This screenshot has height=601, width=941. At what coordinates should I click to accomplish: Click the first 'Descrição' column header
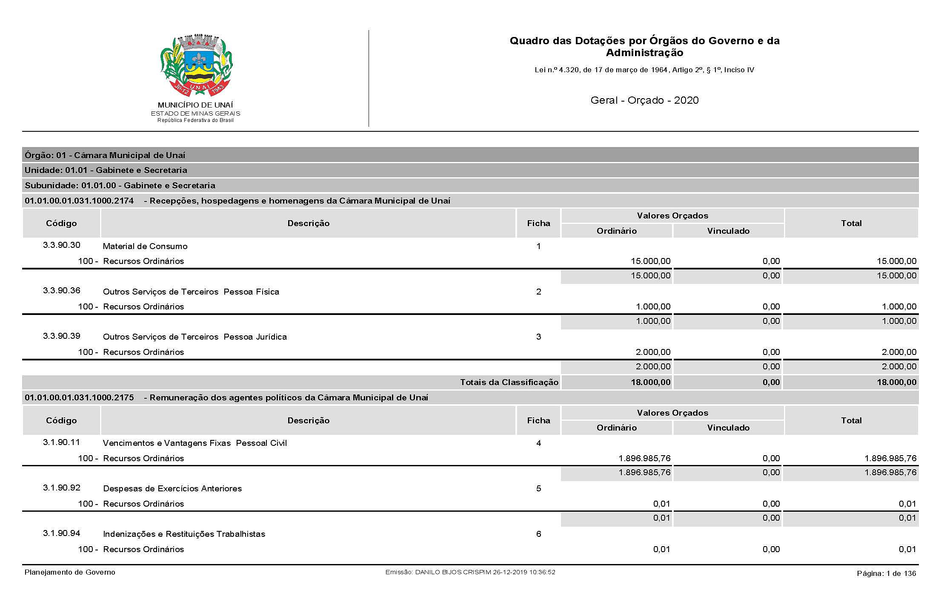308,223
